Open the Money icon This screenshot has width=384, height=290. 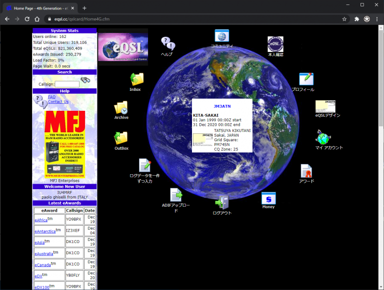268,198
